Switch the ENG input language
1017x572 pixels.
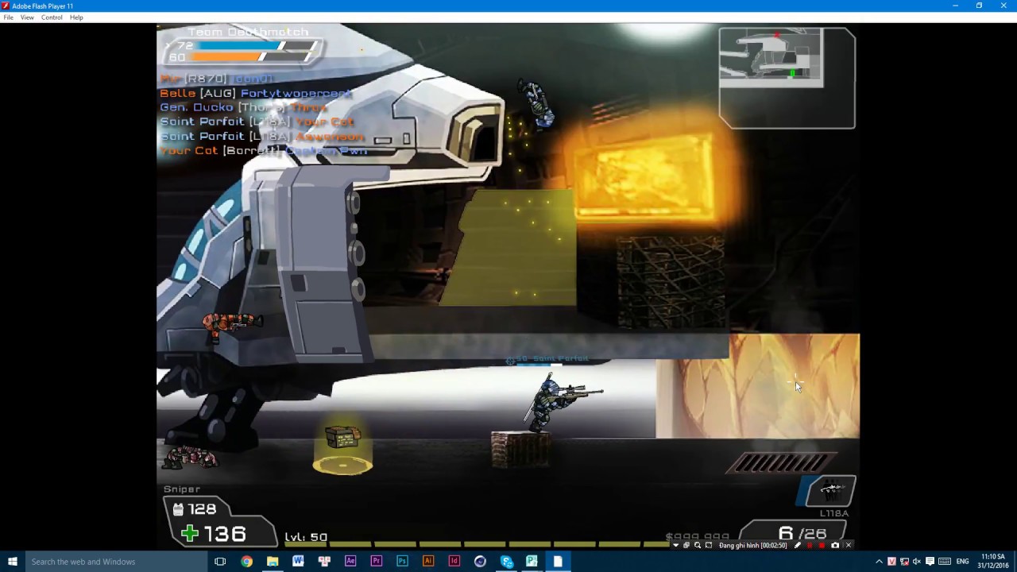[x=962, y=562]
